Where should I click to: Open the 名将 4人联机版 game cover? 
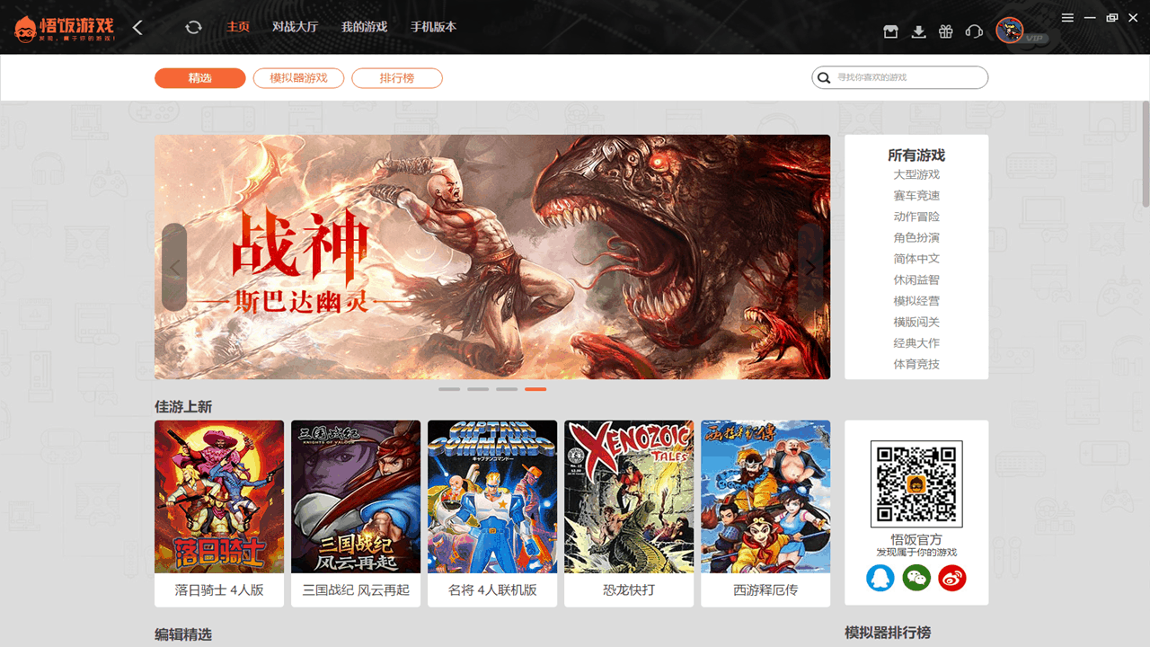pyautogui.click(x=492, y=497)
